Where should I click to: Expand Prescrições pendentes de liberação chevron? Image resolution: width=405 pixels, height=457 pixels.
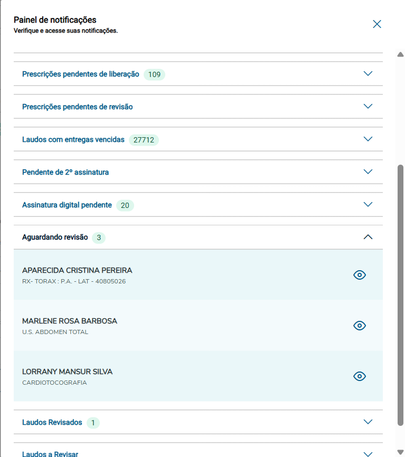click(x=369, y=74)
